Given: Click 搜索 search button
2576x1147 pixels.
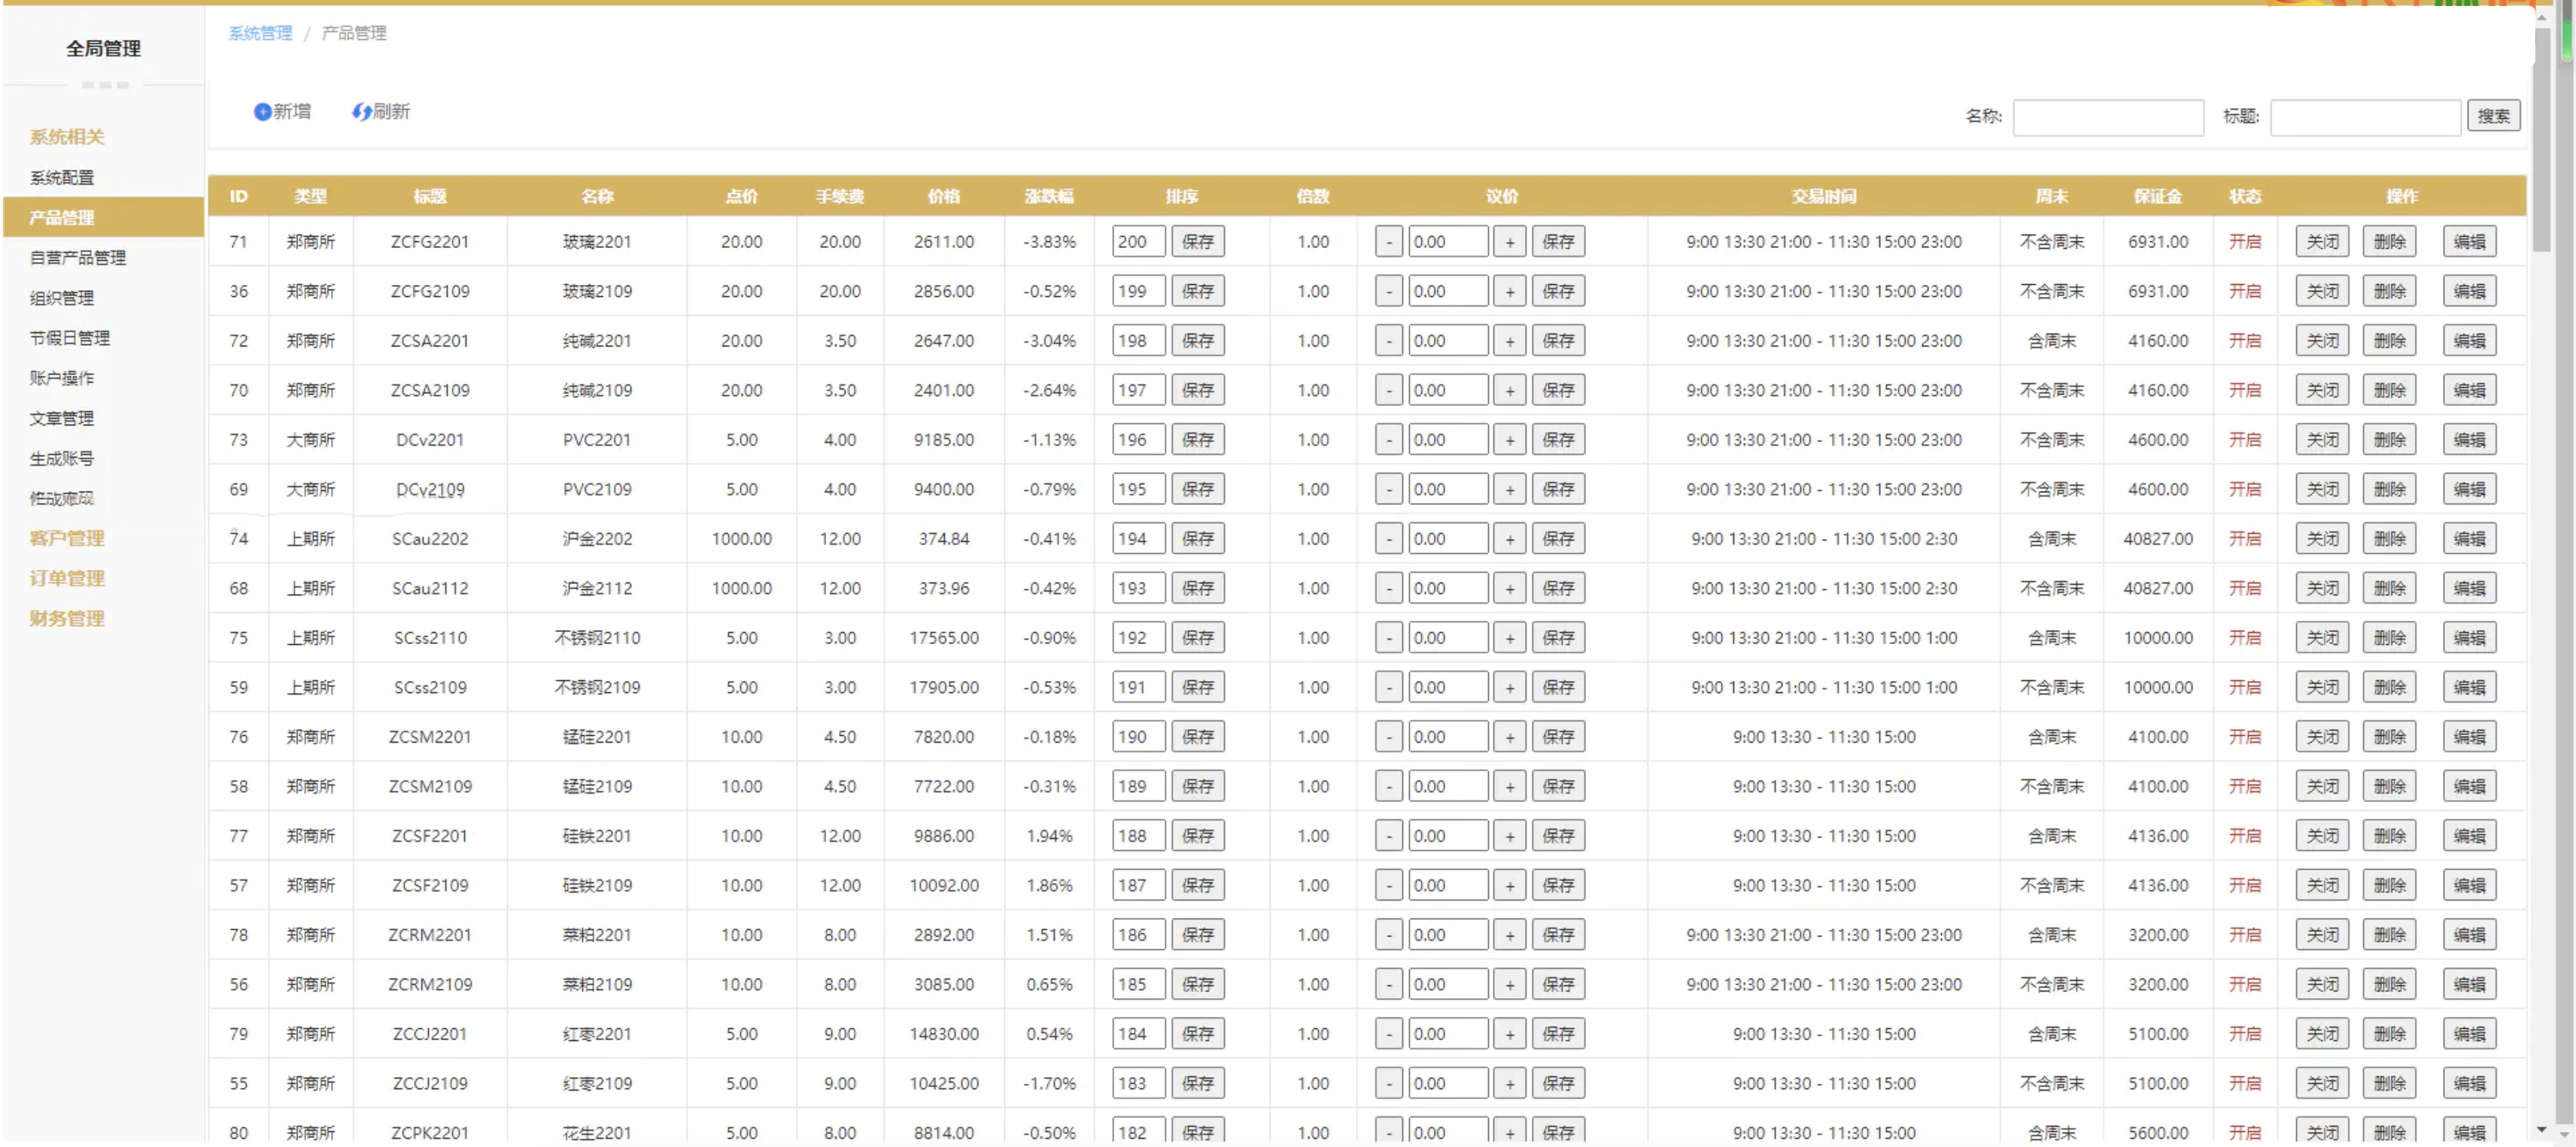Looking at the screenshot, I should 2493,116.
